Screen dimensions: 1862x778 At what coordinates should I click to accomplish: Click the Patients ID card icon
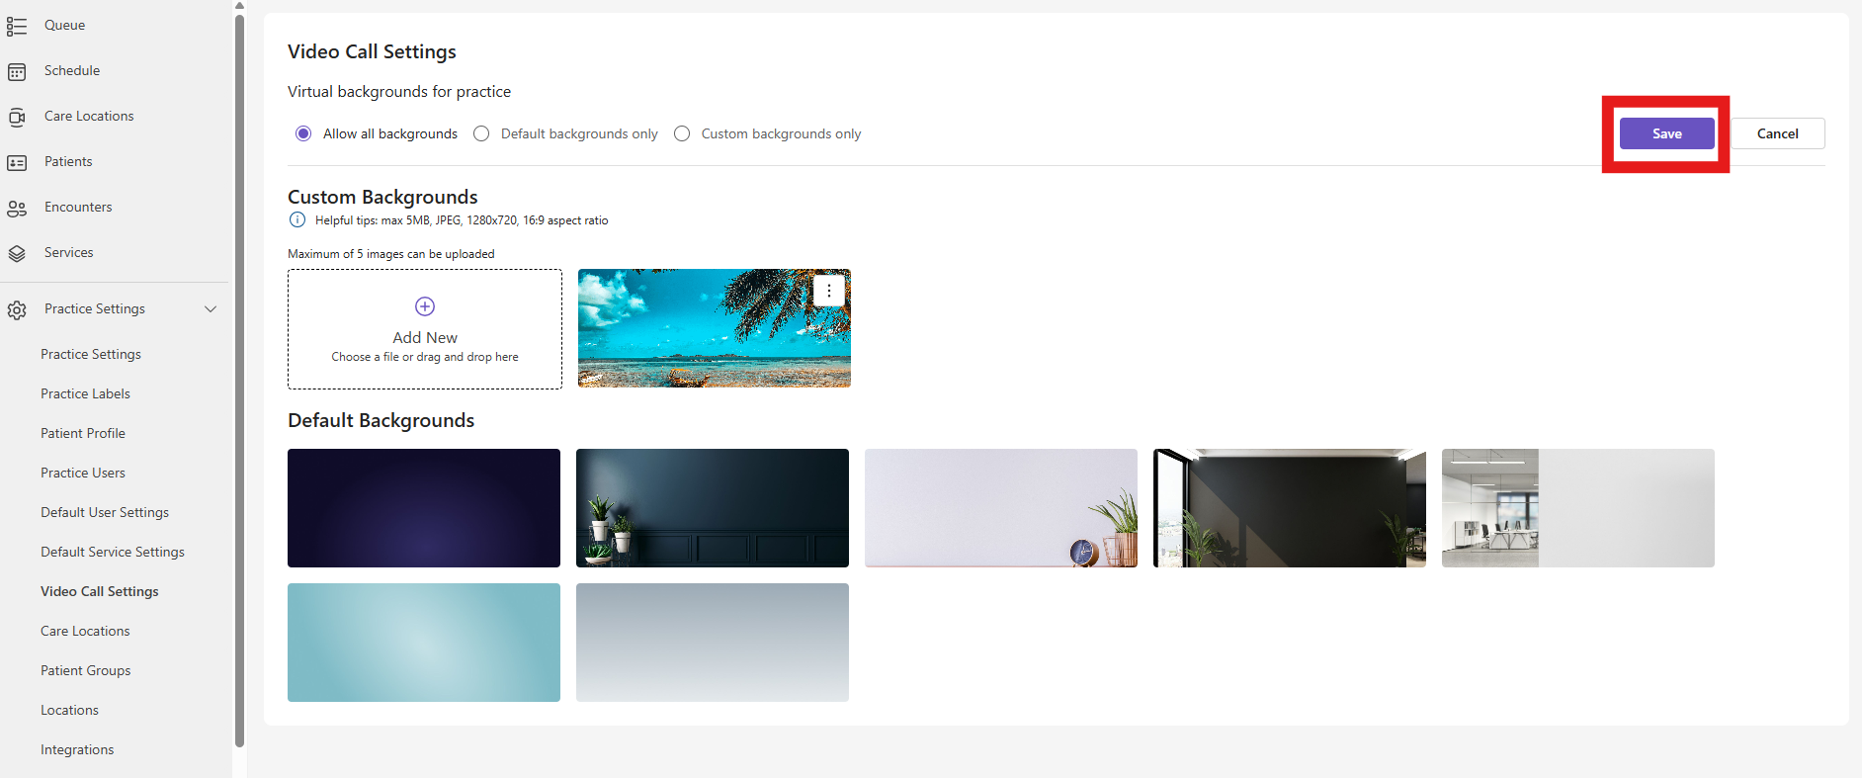click(x=17, y=162)
